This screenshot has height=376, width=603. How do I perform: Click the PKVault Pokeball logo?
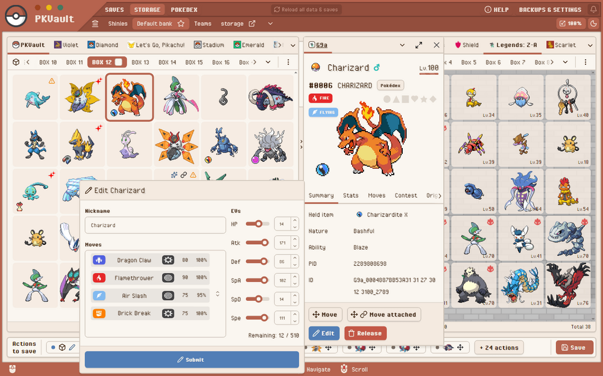pos(16,16)
